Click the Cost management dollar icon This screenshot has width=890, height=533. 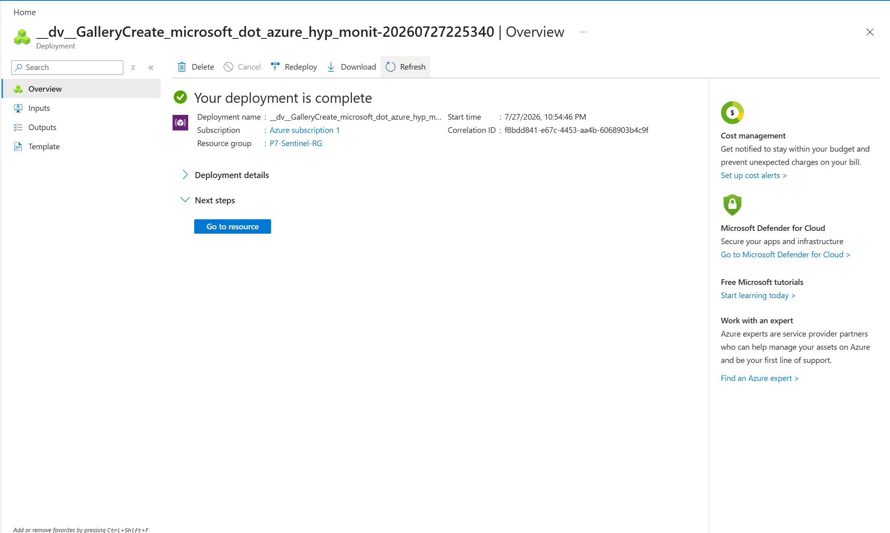pyautogui.click(x=732, y=112)
